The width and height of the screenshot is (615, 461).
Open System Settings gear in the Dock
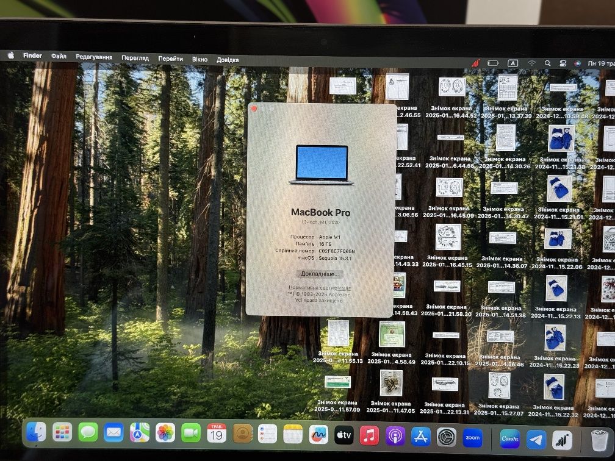pyautogui.click(x=447, y=437)
